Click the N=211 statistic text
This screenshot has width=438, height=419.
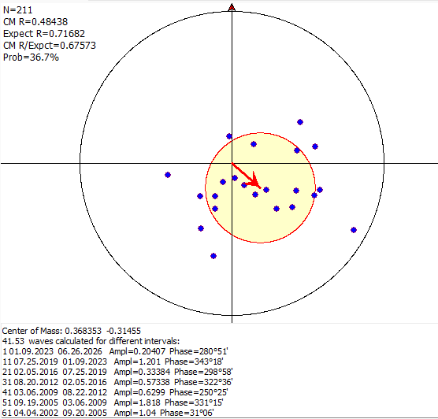point(17,10)
